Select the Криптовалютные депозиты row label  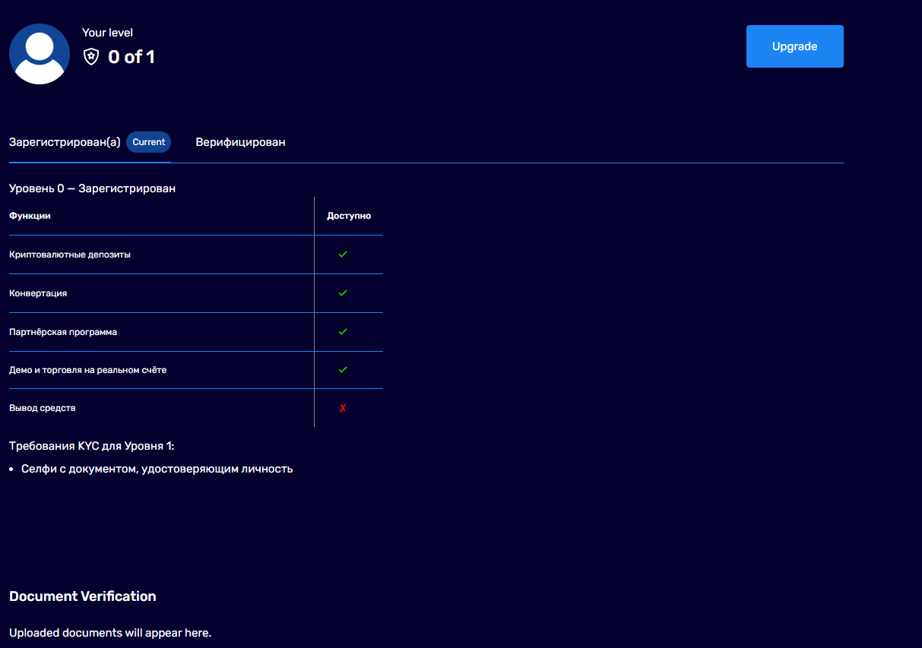(70, 254)
